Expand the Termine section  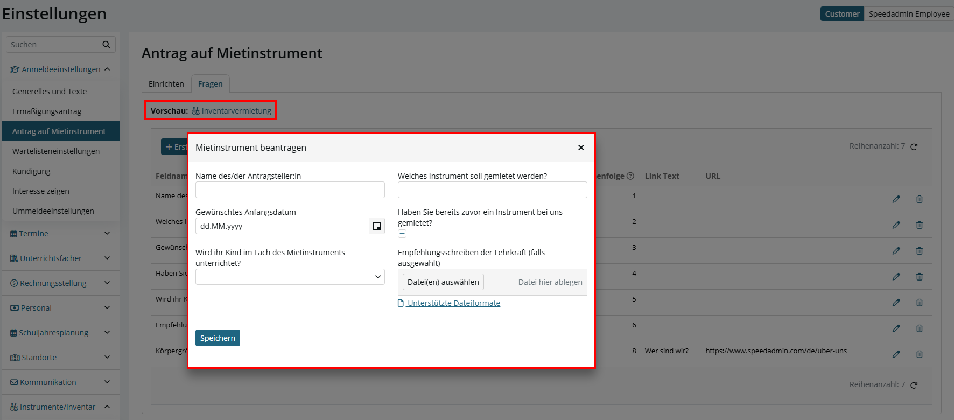tap(61, 234)
